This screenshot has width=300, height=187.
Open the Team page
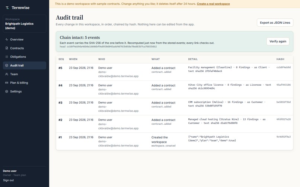click(25, 74)
